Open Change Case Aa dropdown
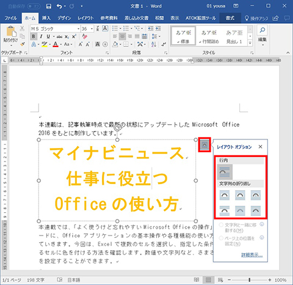 pyautogui.click(x=68, y=44)
